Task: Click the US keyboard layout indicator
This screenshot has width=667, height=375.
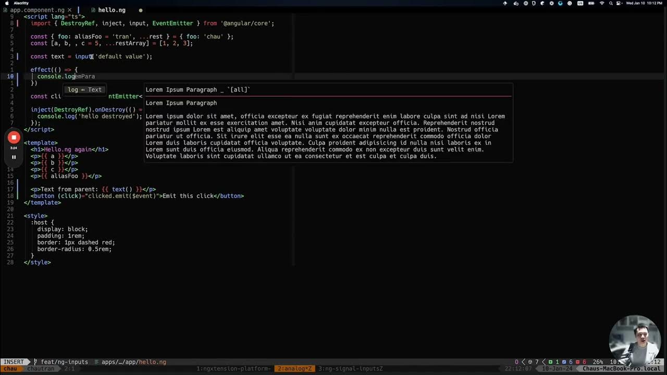Action: [x=580, y=3]
